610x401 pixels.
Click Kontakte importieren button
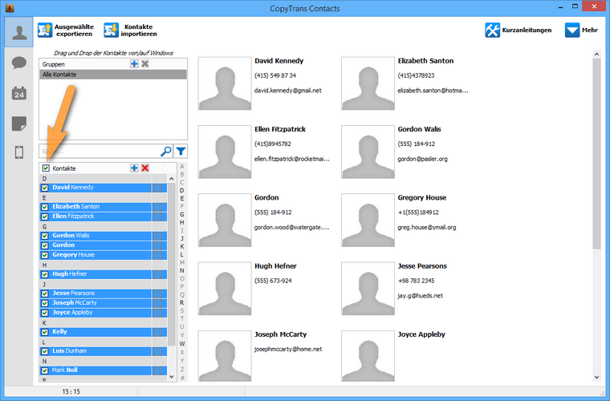click(x=130, y=30)
